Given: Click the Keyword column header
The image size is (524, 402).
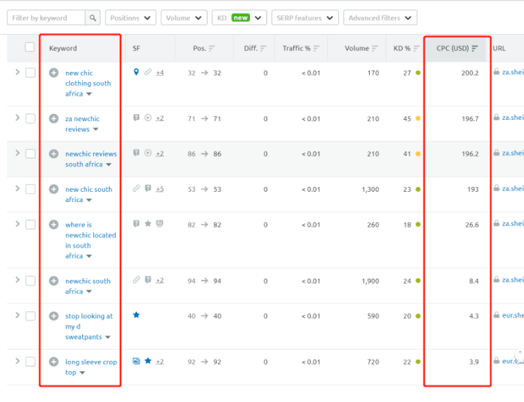Looking at the screenshot, I should pos(63,49).
